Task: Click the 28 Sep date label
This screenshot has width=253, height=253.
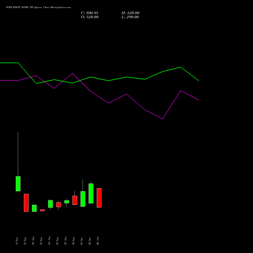Action: click(65, 241)
